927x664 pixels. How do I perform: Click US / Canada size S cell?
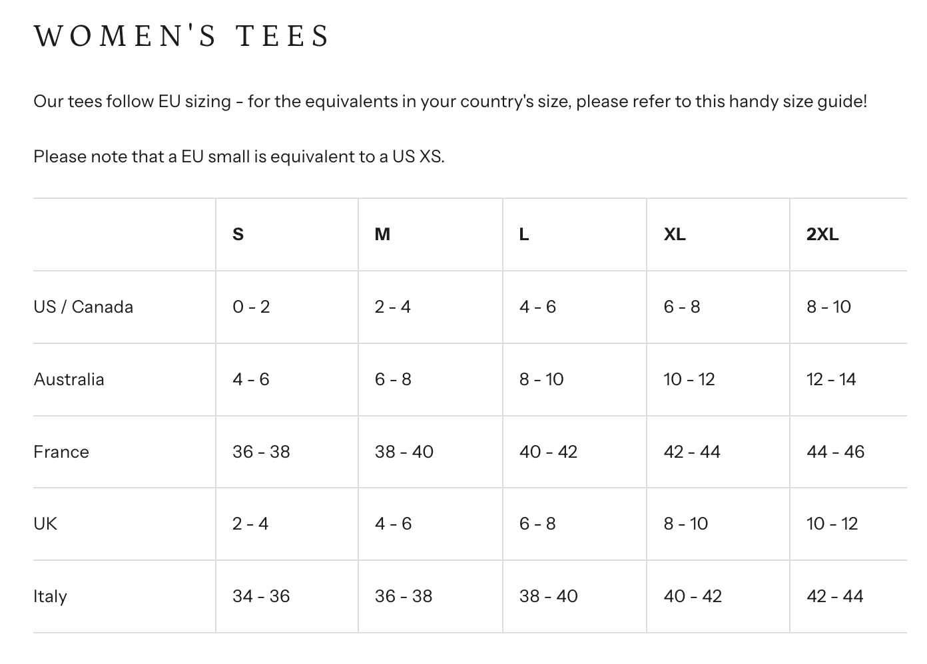pyautogui.click(x=251, y=307)
